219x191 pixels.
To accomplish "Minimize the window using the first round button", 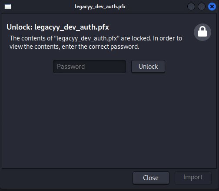I will (x=191, y=7).
